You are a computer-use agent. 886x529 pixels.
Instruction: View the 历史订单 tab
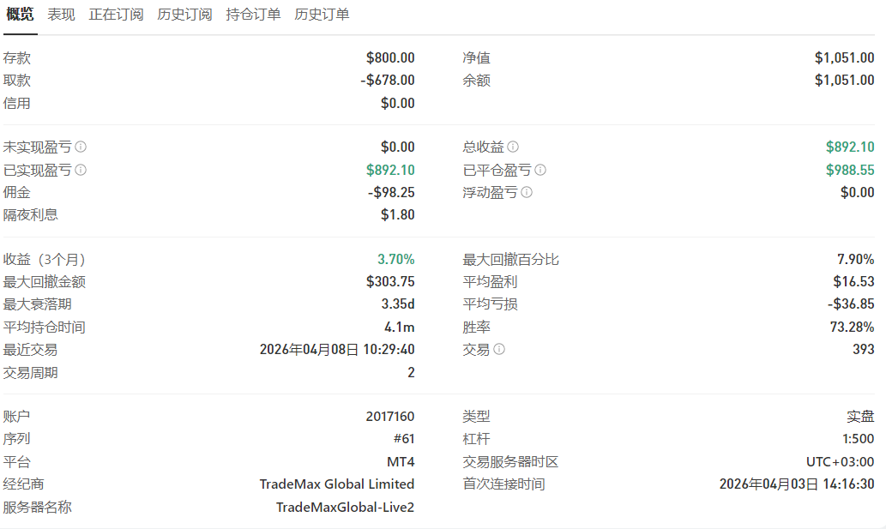(x=322, y=15)
